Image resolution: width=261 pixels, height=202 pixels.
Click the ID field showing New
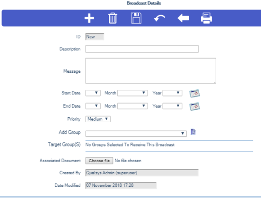click(x=95, y=37)
